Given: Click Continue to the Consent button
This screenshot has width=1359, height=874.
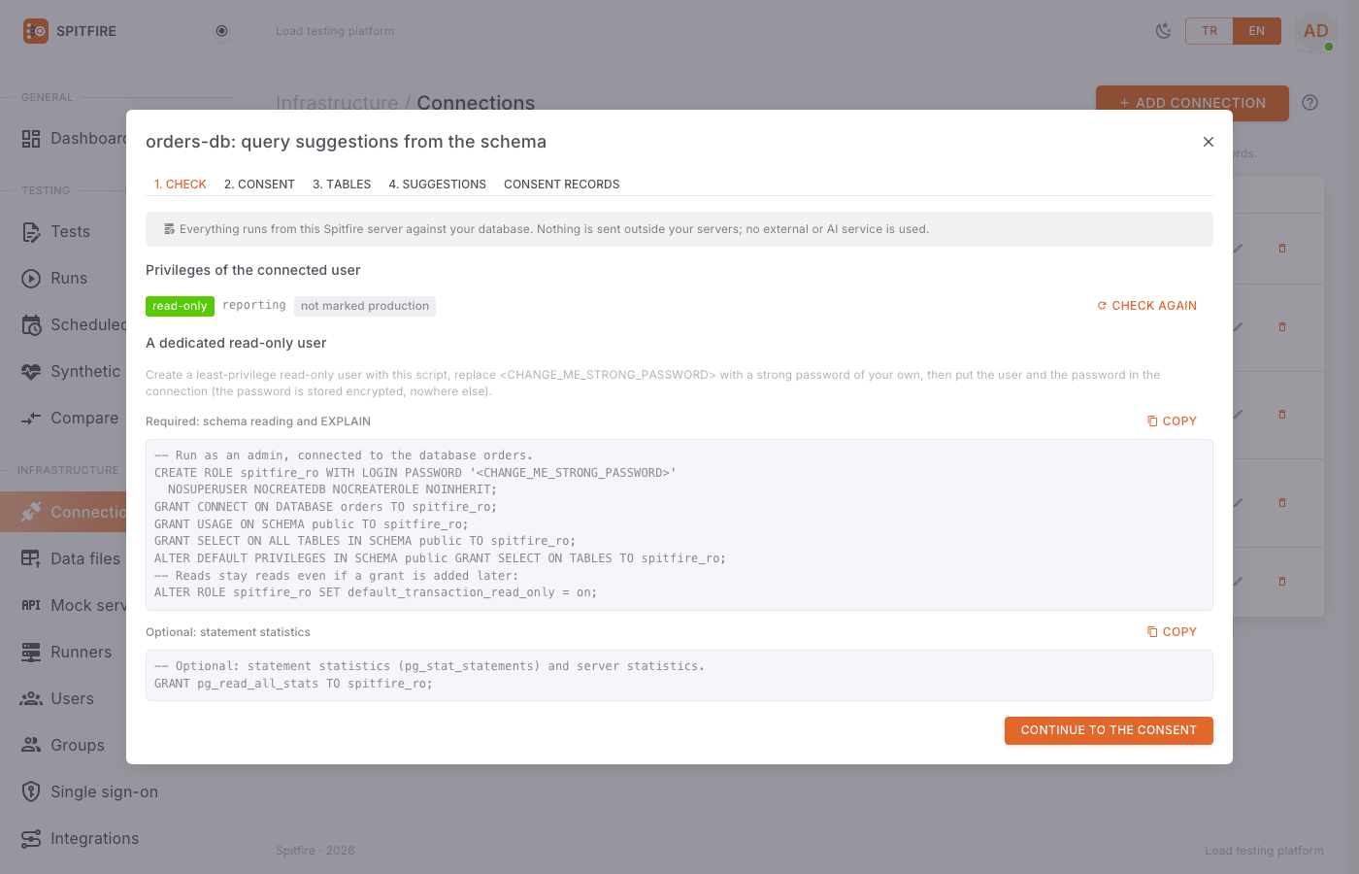Looking at the screenshot, I should coord(1109,730).
